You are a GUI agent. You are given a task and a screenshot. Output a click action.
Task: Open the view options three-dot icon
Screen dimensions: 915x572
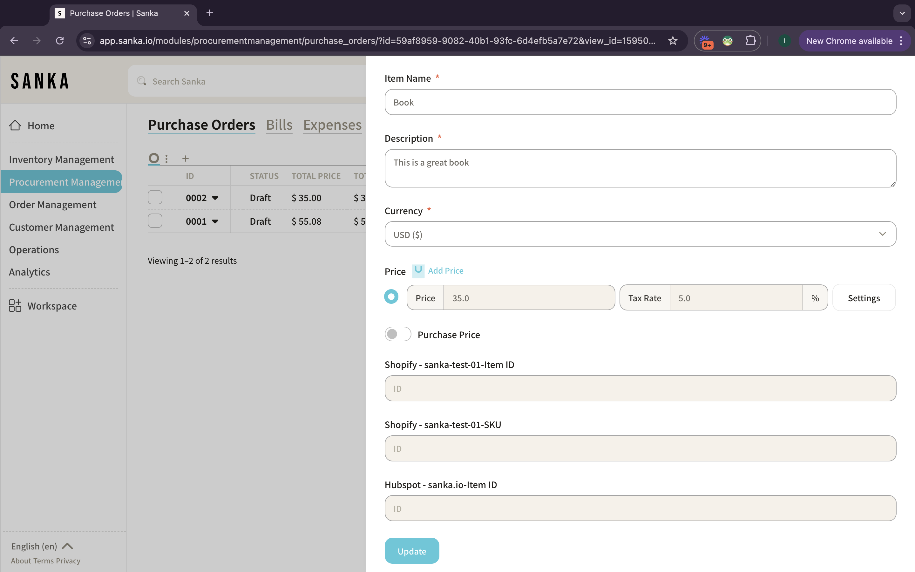[166, 159]
